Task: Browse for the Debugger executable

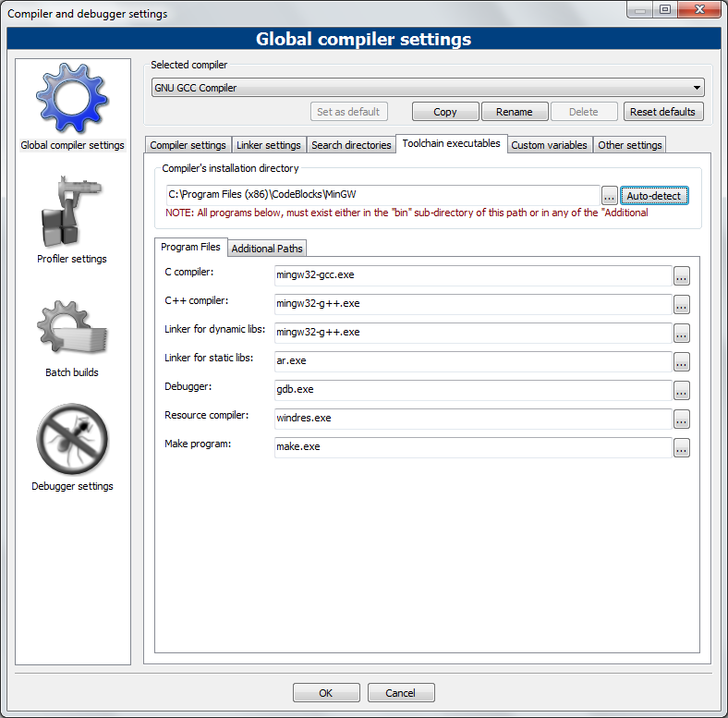Action: click(682, 390)
